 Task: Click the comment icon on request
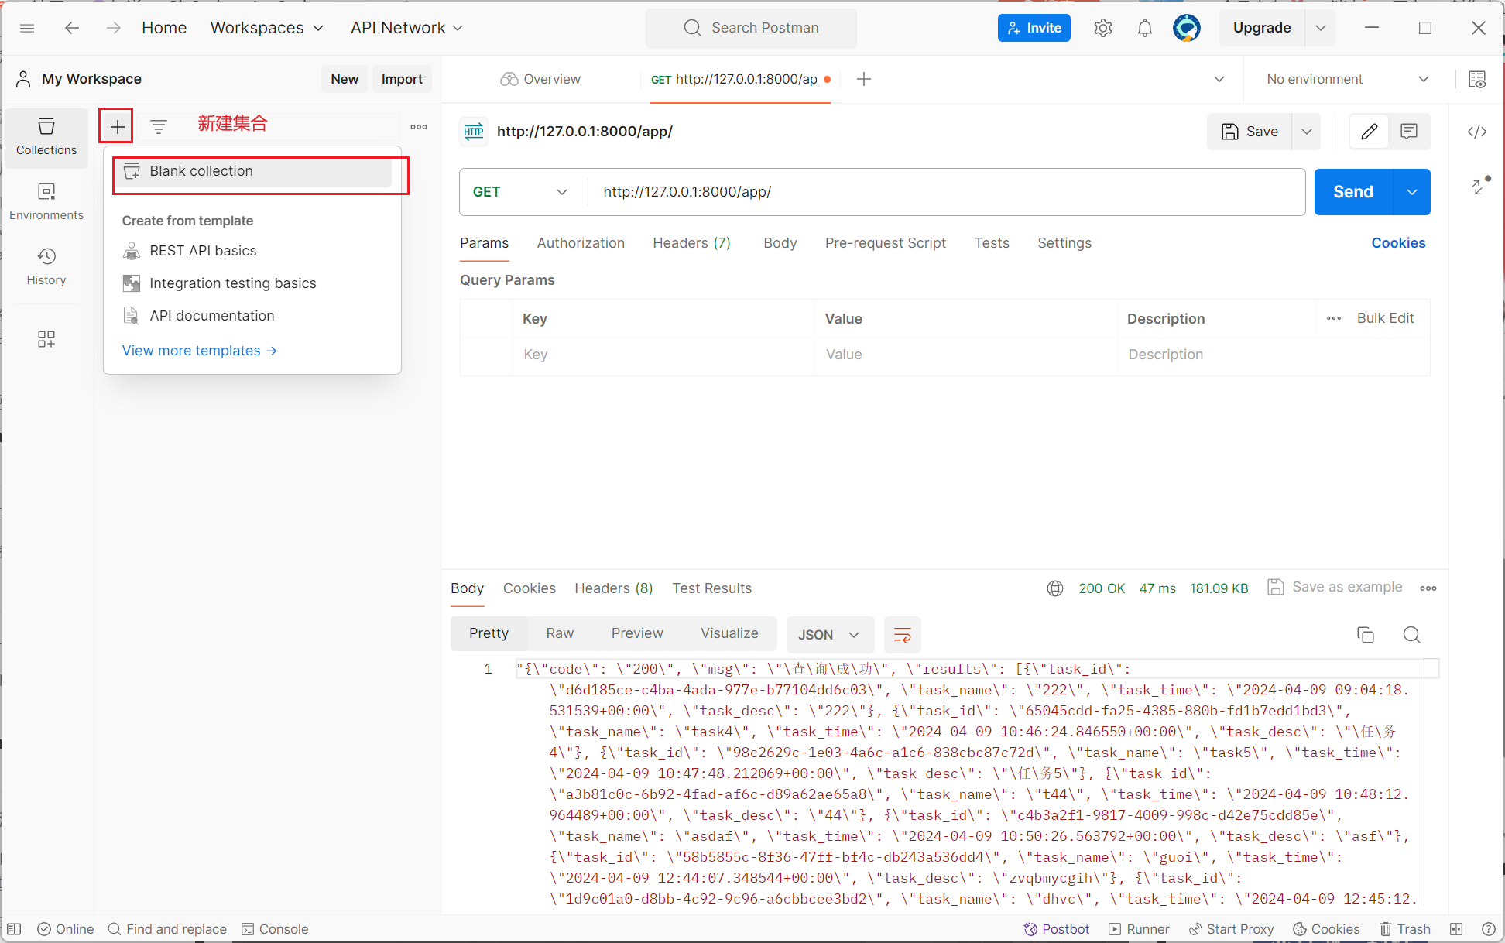coord(1410,130)
